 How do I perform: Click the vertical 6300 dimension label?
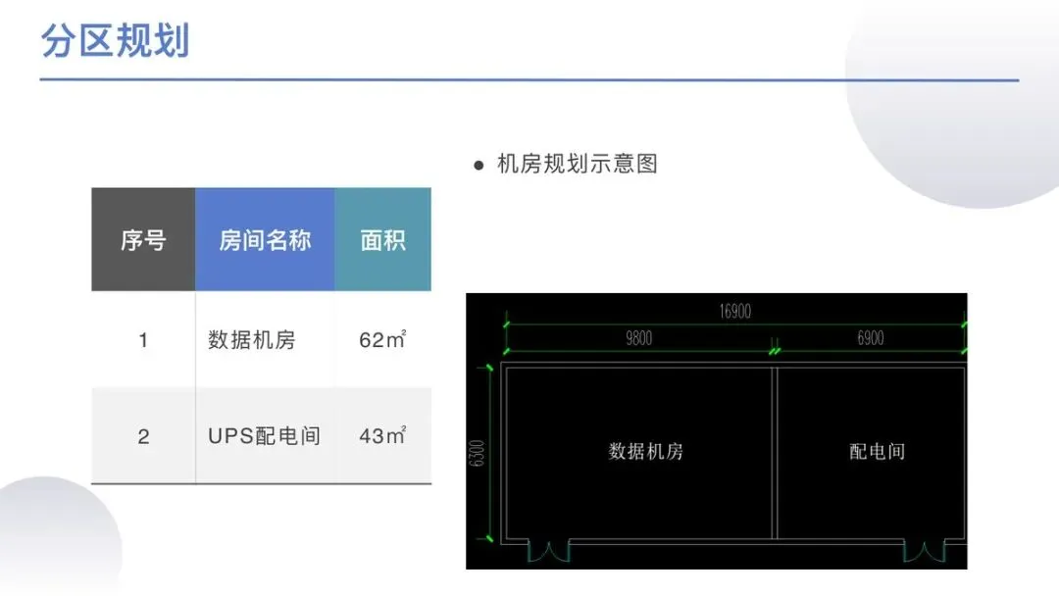[x=477, y=453]
